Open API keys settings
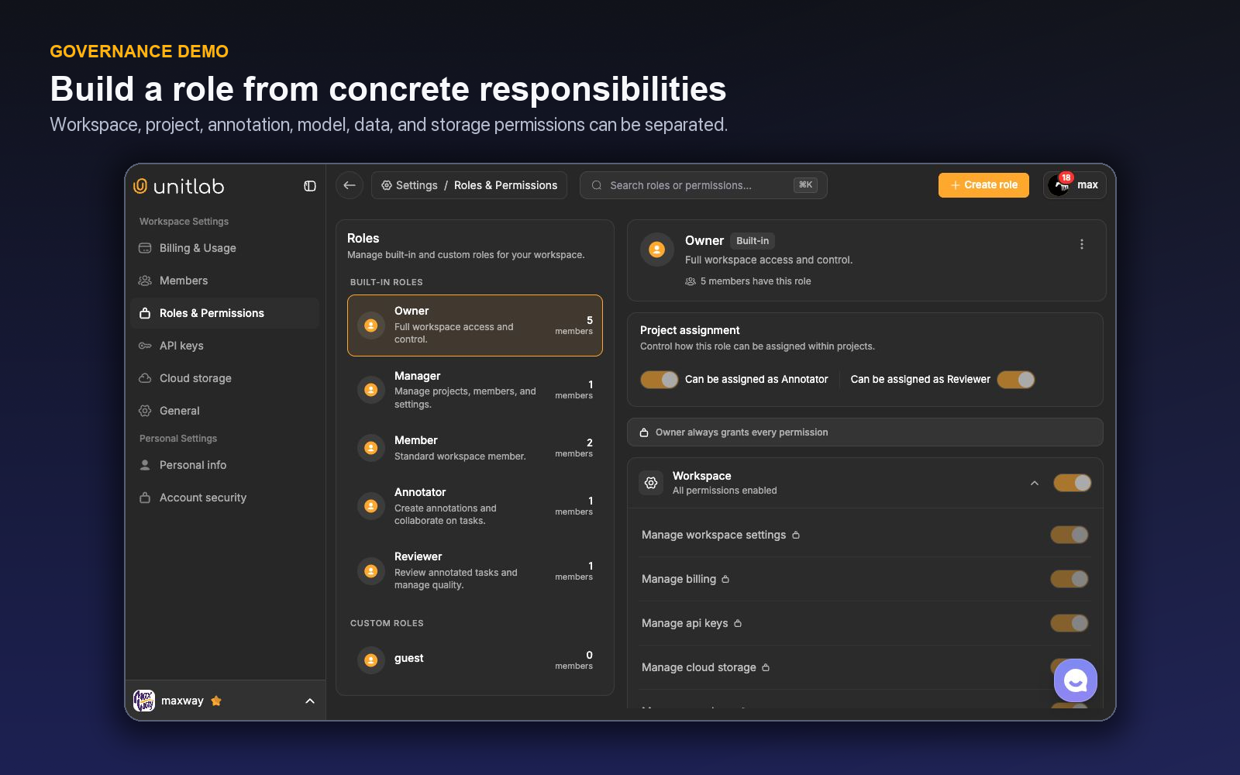This screenshot has height=775, width=1240. tap(225, 346)
